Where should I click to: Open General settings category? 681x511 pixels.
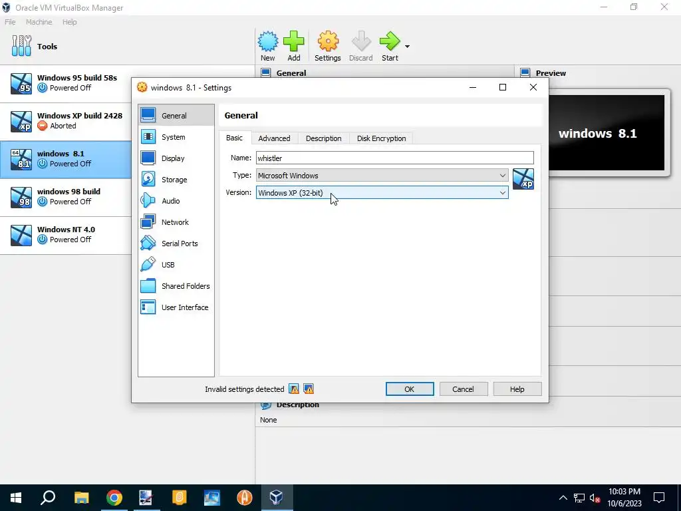(x=176, y=116)
